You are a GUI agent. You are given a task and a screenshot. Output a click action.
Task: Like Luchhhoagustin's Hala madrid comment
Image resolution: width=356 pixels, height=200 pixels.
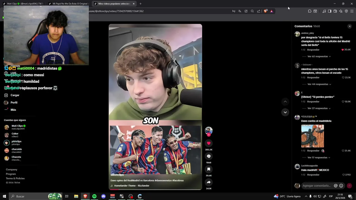(x=343, y=175)
